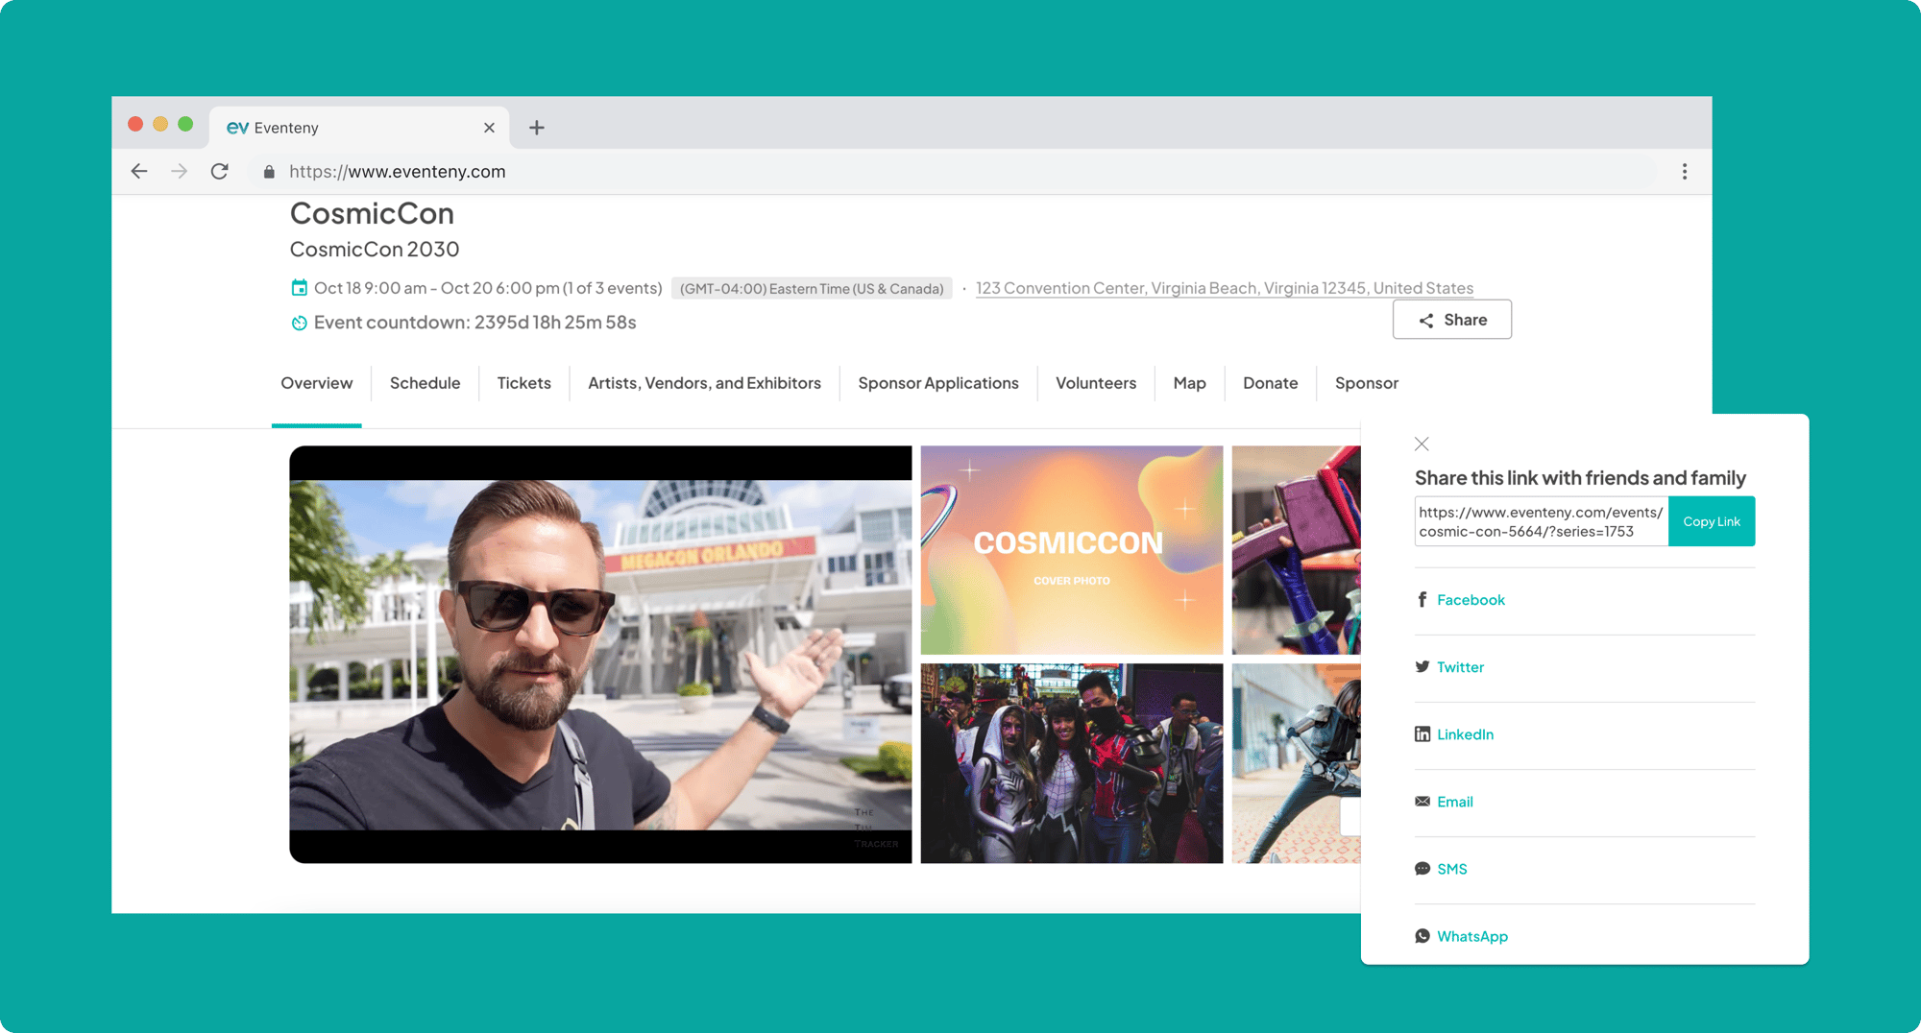Switch to the Schedule tab
The width and height of the screenshot is (1921, 1033).
(425, 383)
